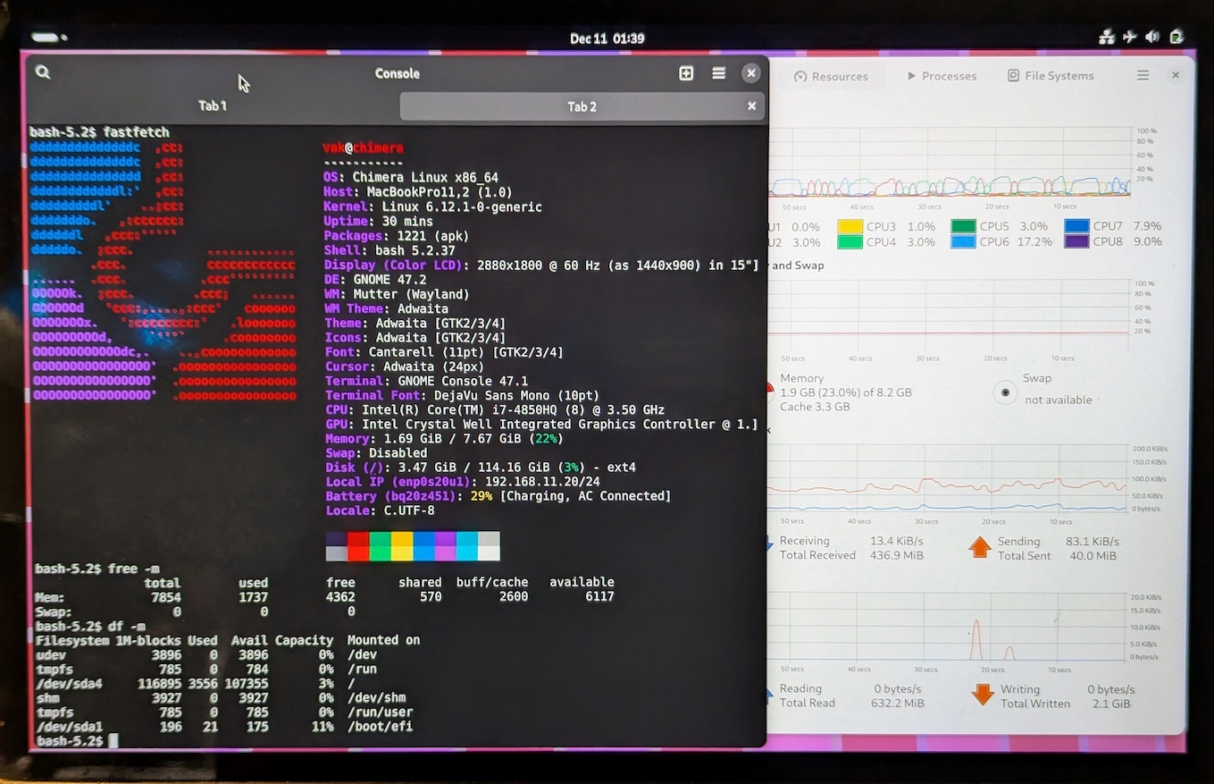Click the 'bash-5.2$ fastfetch' command line
Image resolution: width=1214 pixels, height=784 pixels.
pos(99,132)
